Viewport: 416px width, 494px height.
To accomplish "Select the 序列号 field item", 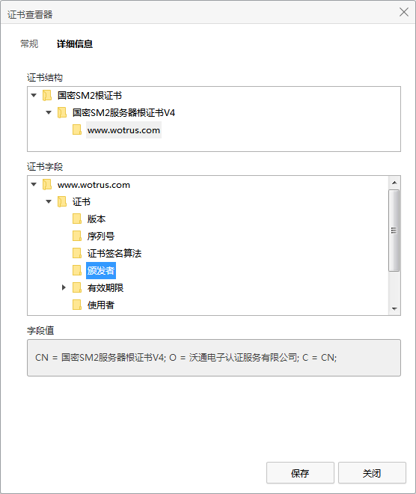I will pyautogui.click(x=101, y=236).
